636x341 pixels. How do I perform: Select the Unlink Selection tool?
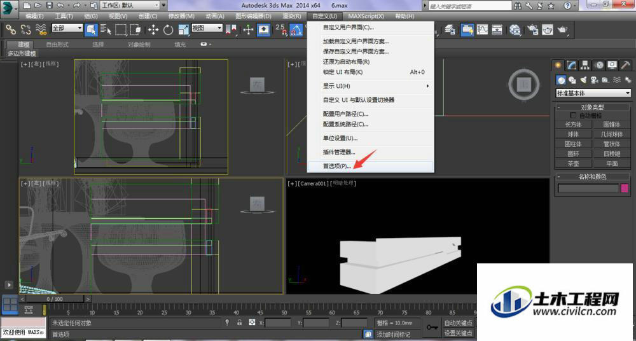[x=26, y=29]
